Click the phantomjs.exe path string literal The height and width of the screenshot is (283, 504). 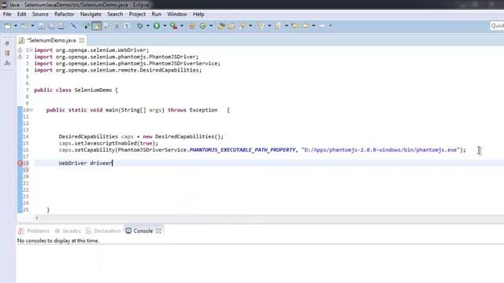pos(381,150)
